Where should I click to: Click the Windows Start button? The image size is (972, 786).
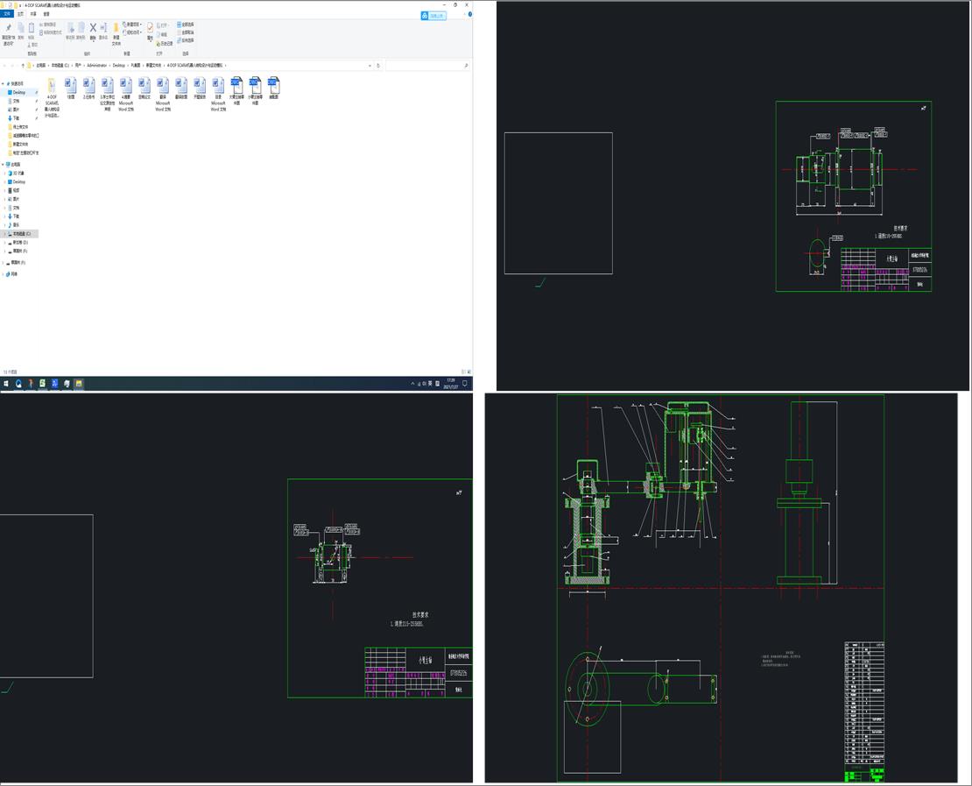tap(6, 384)
